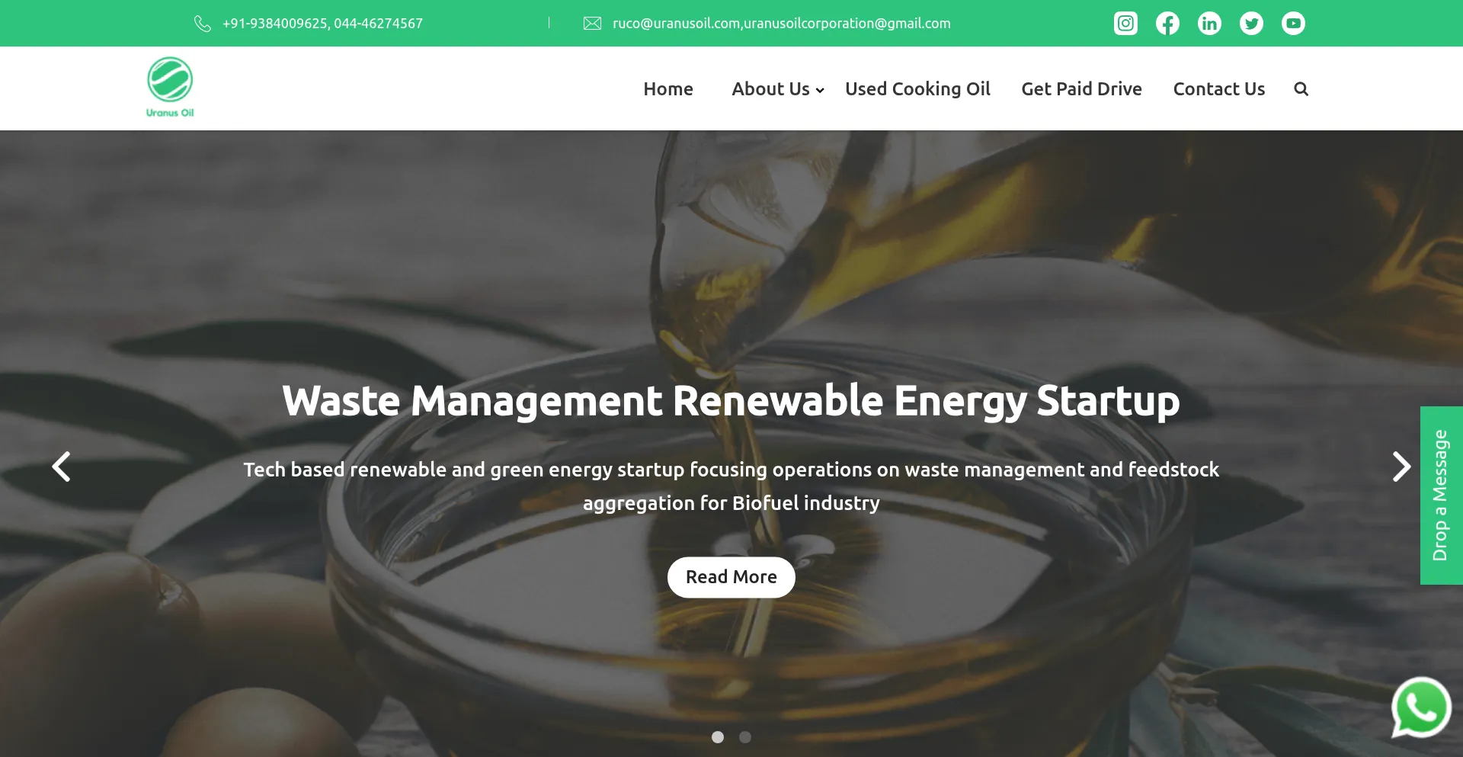Open the Home menu item
This screenshot has width=1463, height=757.
pos(668,89)
